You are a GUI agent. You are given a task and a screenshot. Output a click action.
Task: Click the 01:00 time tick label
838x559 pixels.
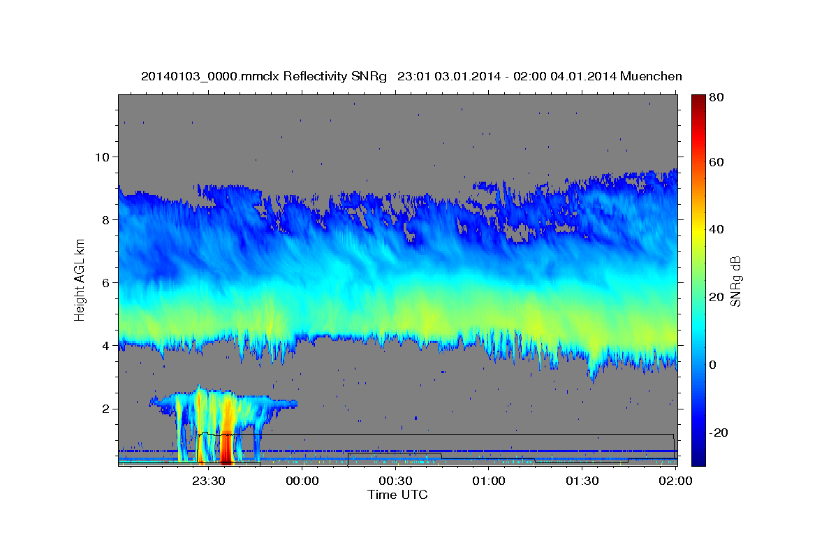(x=489, y=481)
